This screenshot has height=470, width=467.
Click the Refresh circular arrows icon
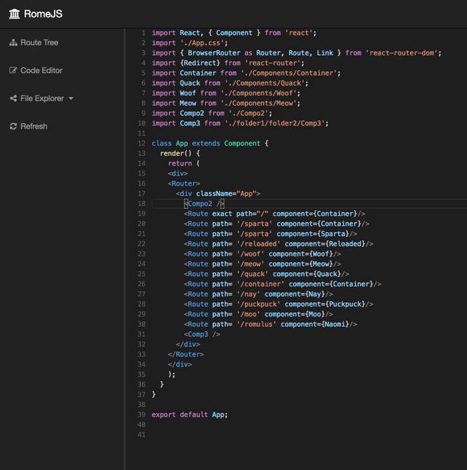(13, 126)
